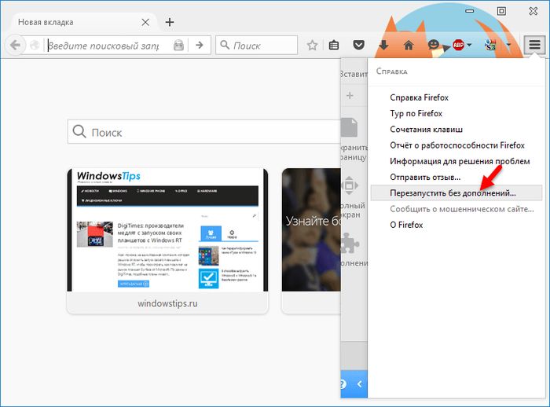
Task: Maximize the Firefox window
Action: [x=501, y=11]
